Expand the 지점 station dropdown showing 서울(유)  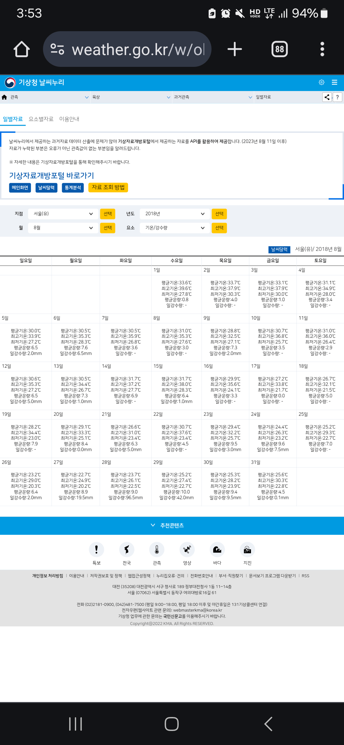63,214
